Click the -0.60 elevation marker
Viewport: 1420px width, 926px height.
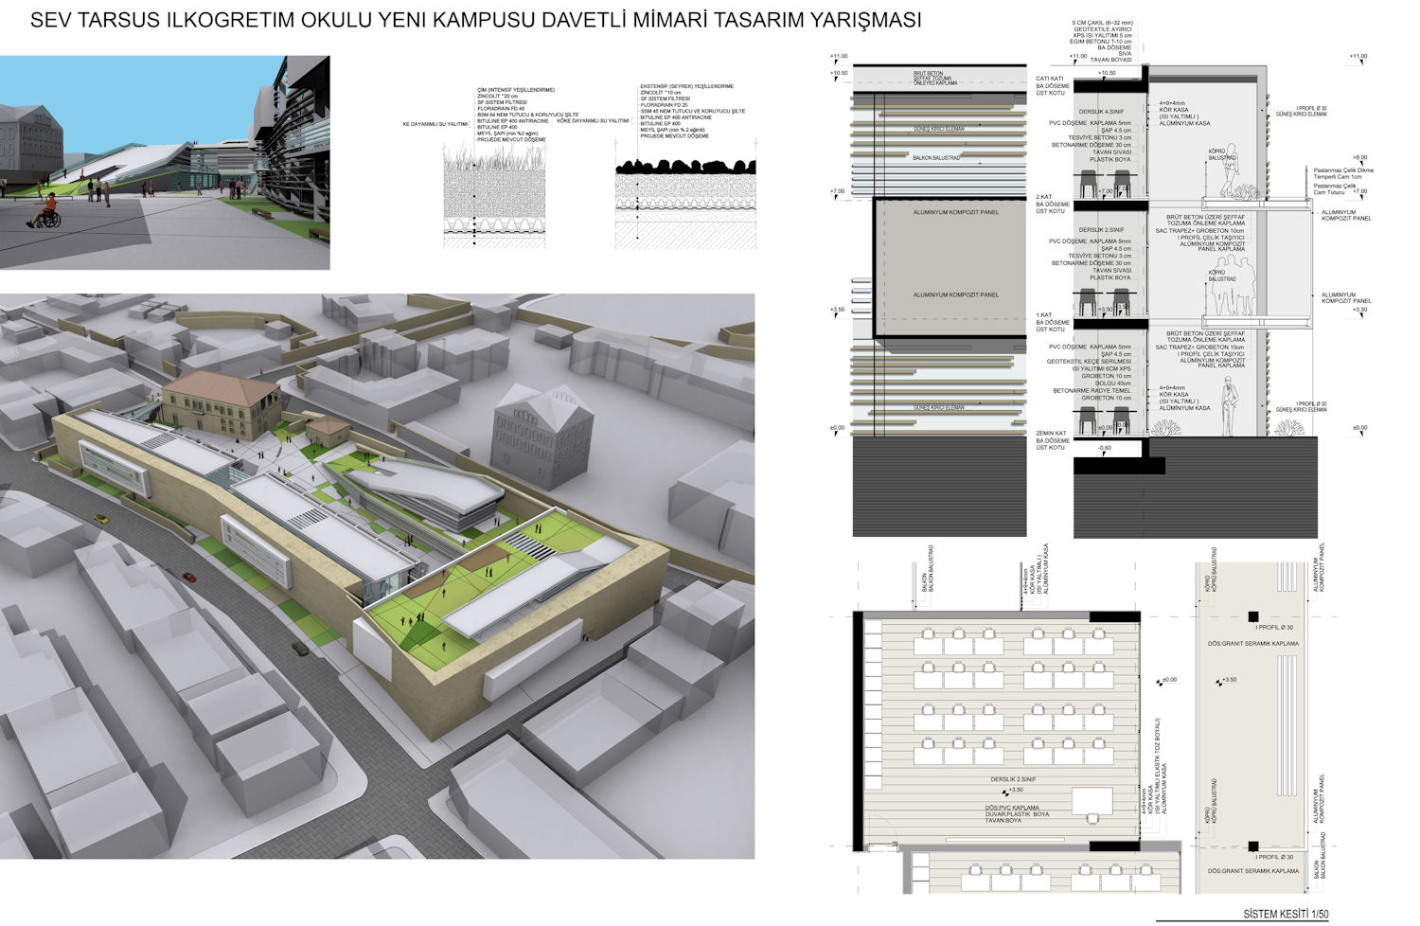1104,448
